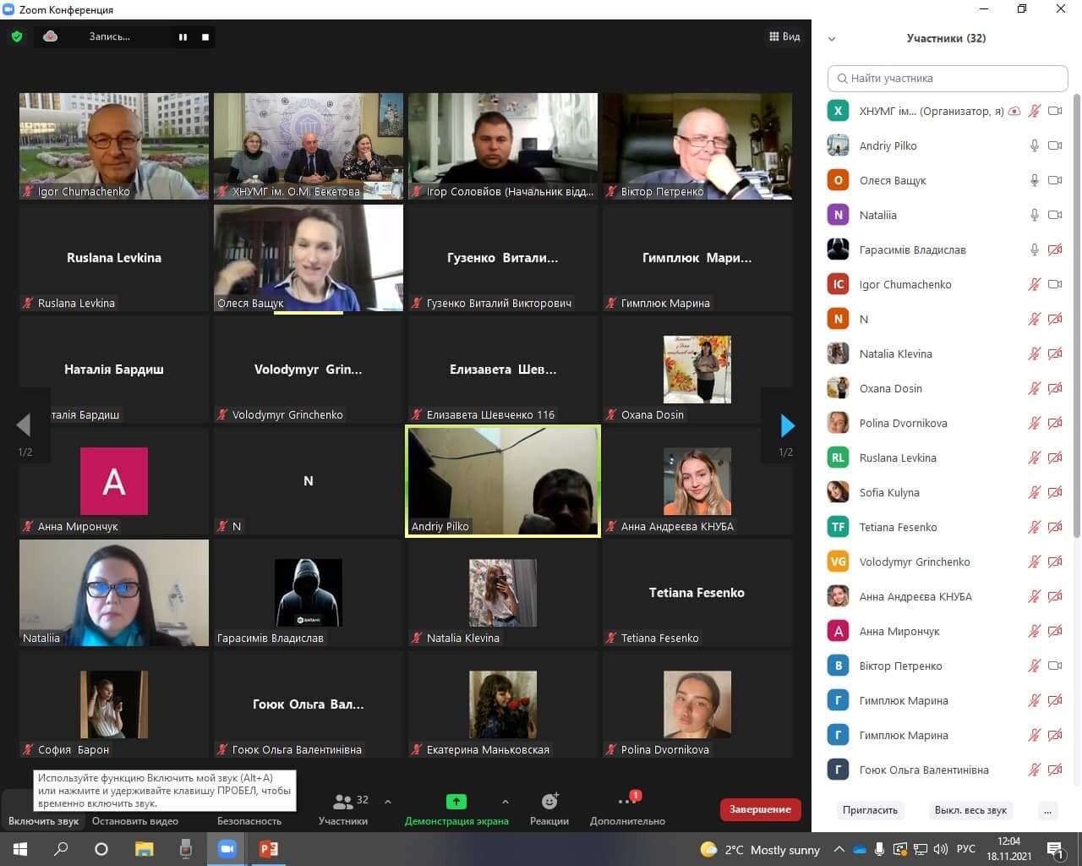
Task: Click the Пригласить invite button
Action: click(870, 810)
